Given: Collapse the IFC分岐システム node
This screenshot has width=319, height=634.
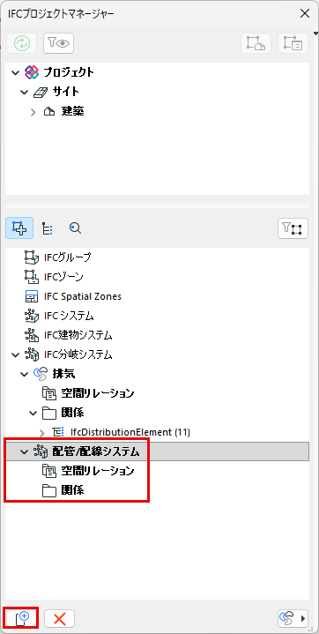Looking at the screenshot, I should (15, 354).
